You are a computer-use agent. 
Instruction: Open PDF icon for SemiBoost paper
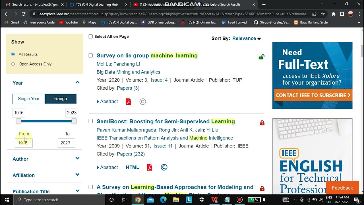(150, 167)
